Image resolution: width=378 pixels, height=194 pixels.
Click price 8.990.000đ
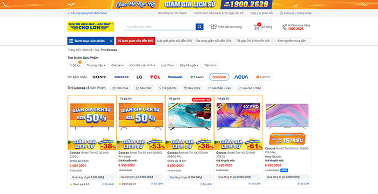[x=126, y=165]
